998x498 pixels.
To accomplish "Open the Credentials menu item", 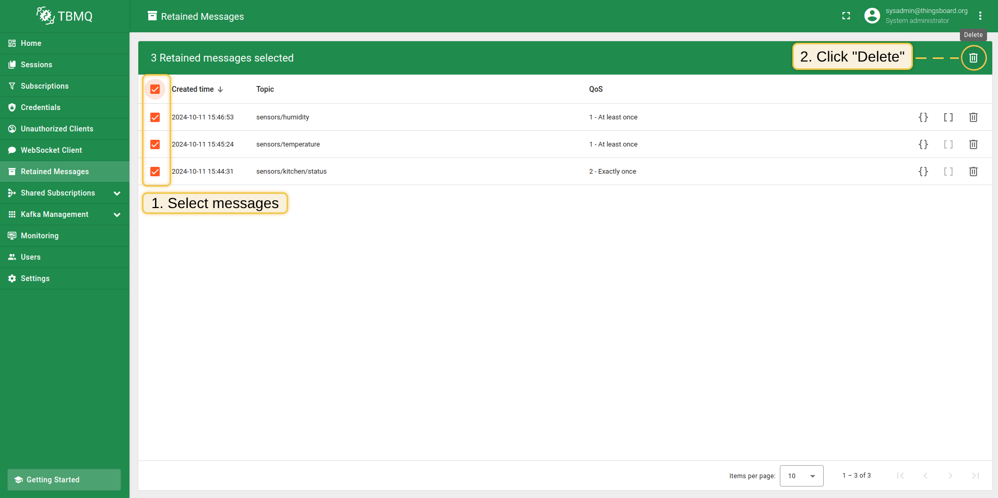I will coord(41,107).
